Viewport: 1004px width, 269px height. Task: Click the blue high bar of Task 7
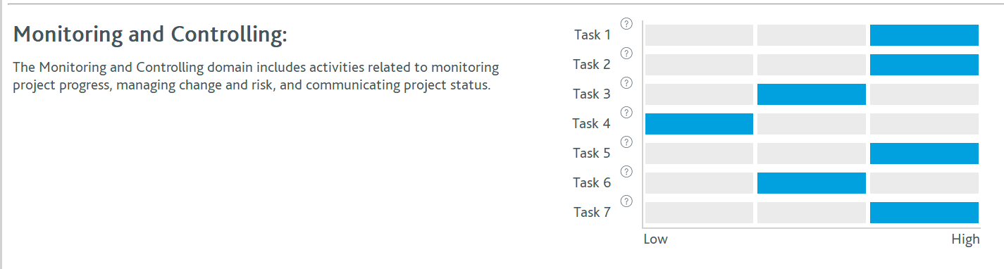click(924, 213)
